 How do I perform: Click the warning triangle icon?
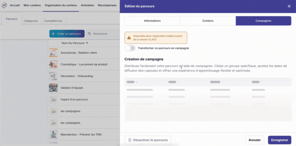[x=129, y=38]
